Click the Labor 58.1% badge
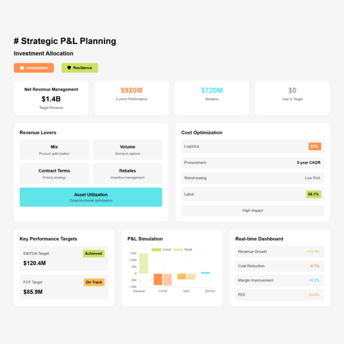The image size is (344, 344). pyautogui.click(x=314, y=194)
